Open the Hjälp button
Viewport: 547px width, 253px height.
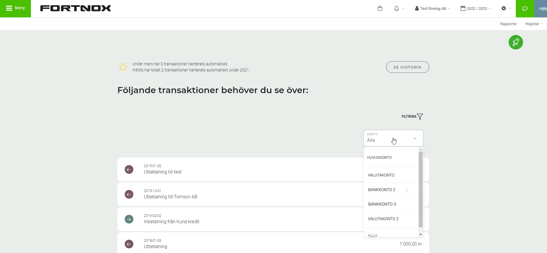[x=541, y=8]
